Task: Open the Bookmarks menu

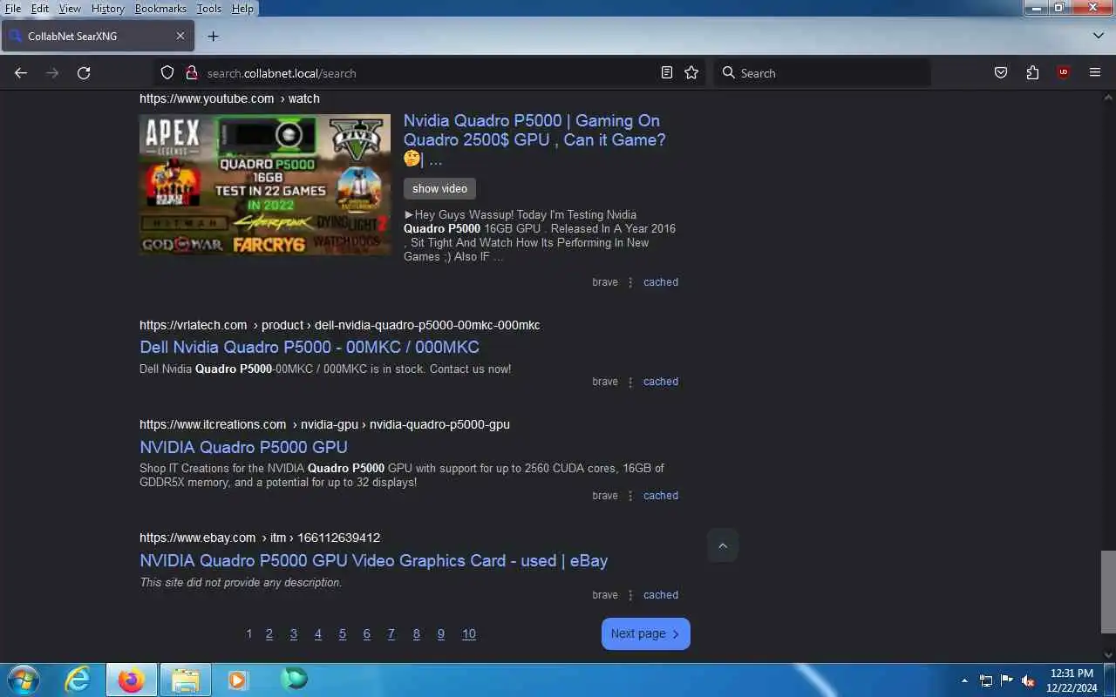Action: 160,9
